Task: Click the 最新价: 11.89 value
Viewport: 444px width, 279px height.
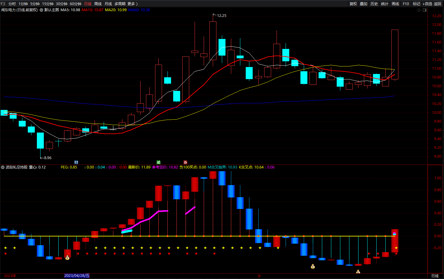Action: [139, 167]
